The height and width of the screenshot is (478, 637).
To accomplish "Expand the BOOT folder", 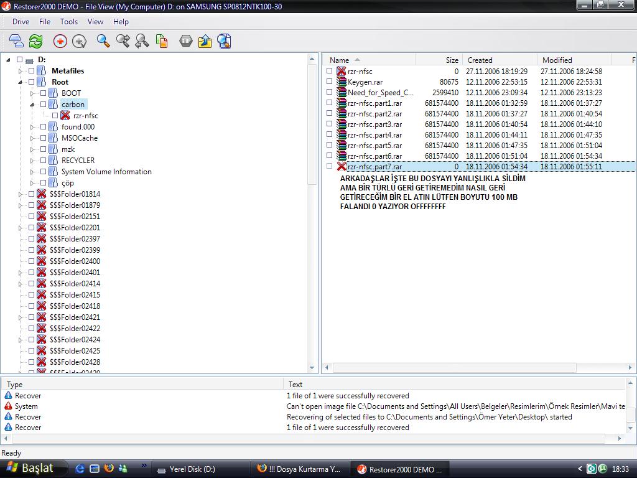I will point(32,93).
